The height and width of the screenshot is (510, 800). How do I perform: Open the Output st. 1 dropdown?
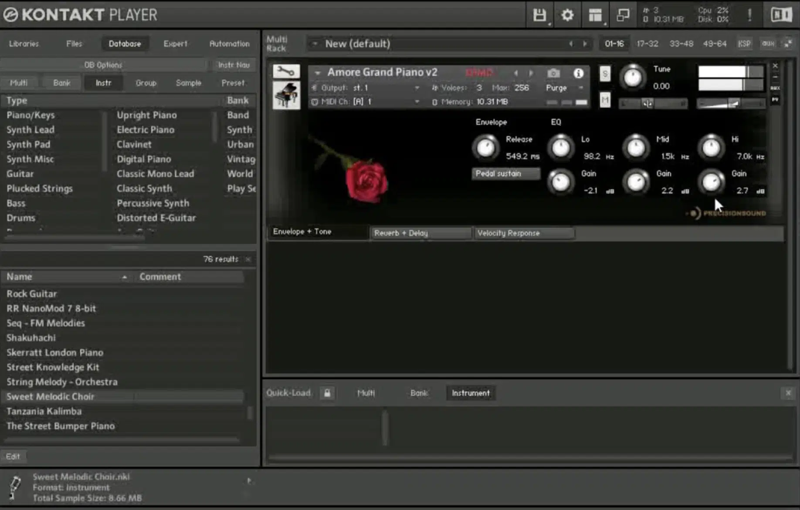417,88
